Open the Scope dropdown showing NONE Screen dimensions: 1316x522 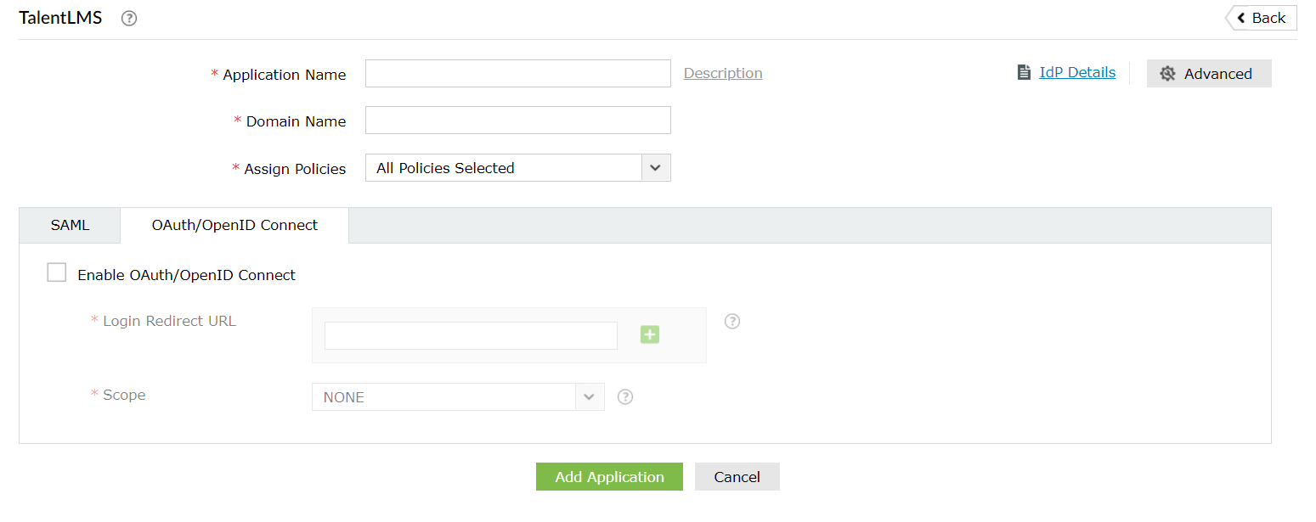coord(458,397)
